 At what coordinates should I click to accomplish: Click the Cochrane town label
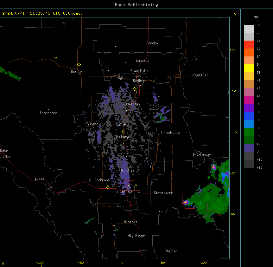[x=102, y=180]
